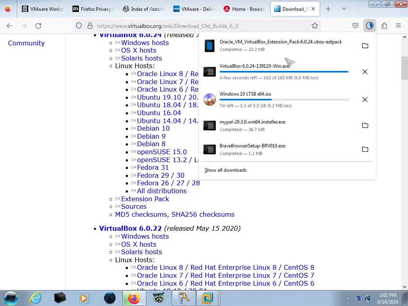408x306 pixels.
Task: Open All distributions link under 6.0.24
Action: pyautogui.click(x=162, y=191)
